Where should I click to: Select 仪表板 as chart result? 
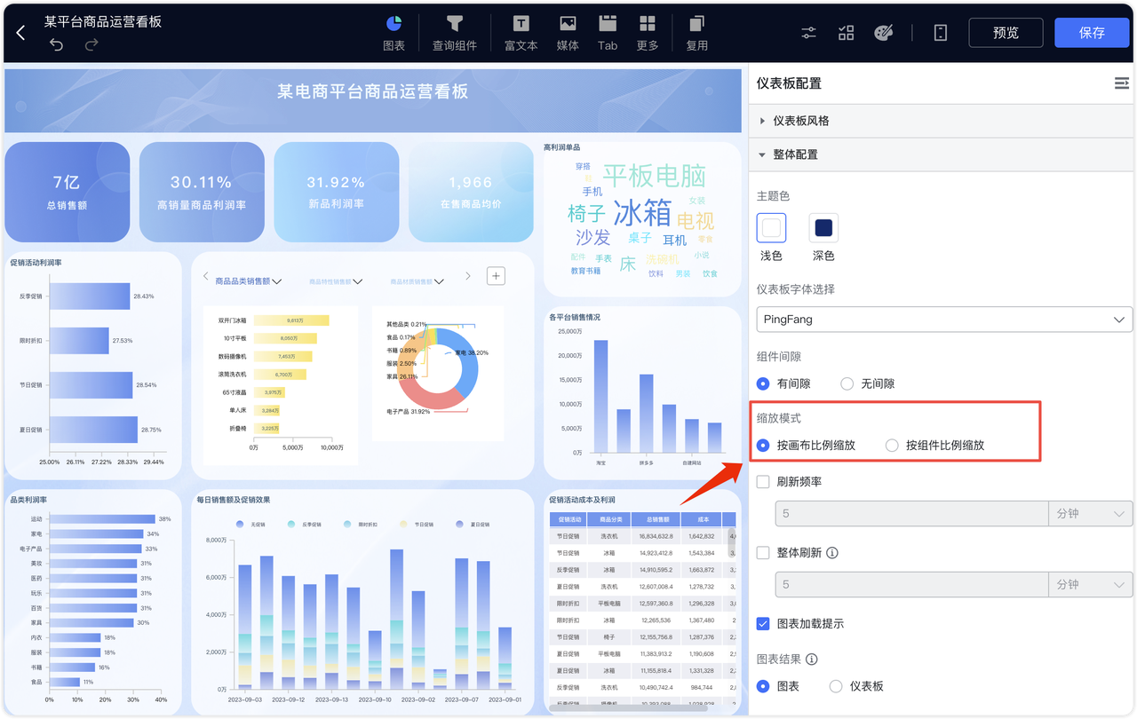836,686
